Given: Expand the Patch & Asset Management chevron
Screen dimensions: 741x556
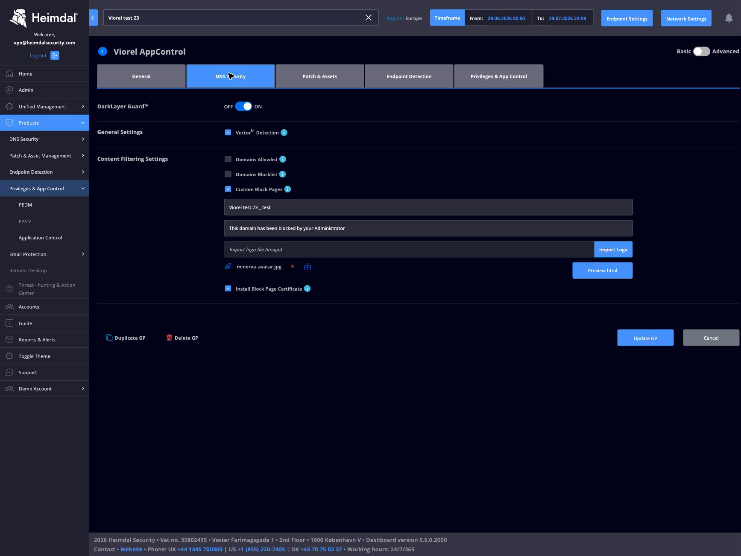Looking at the screenshot, I should point(83,156).
